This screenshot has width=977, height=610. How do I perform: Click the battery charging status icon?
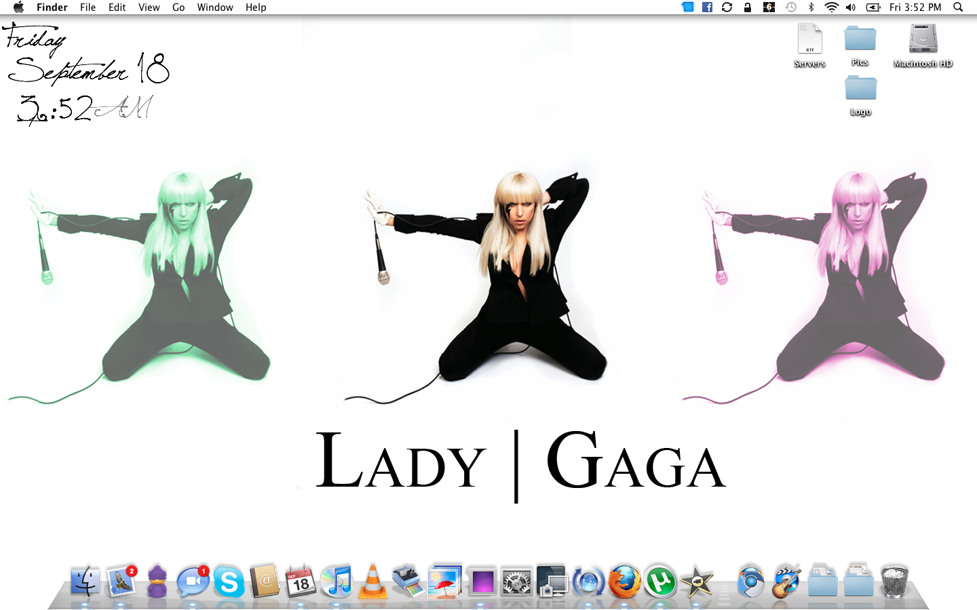(873, 7)
